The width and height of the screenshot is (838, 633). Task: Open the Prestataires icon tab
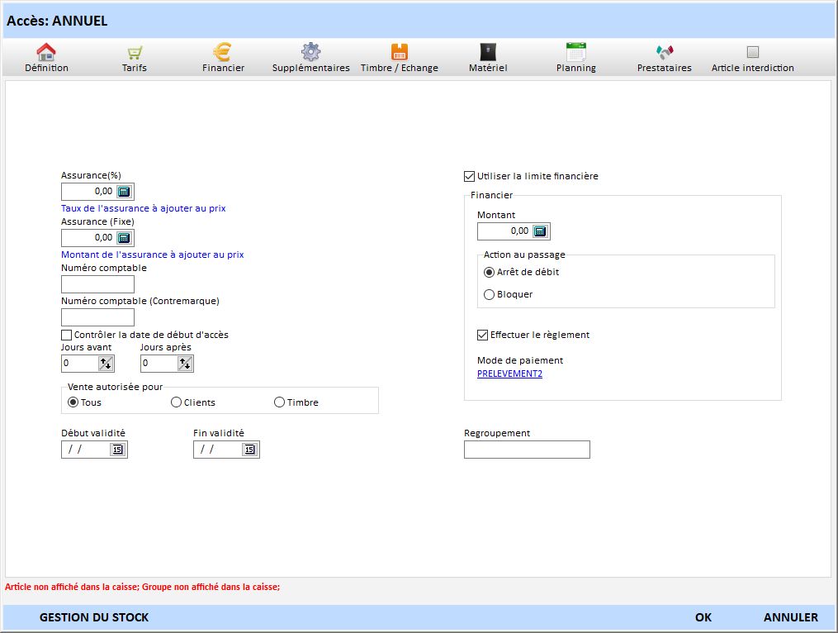tap(665, 53)
